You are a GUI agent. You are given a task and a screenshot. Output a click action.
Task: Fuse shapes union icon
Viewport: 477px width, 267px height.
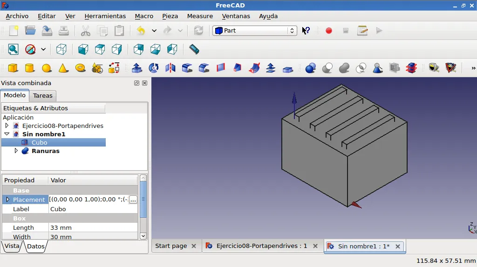pyautogui.click(x=344, y=68)
